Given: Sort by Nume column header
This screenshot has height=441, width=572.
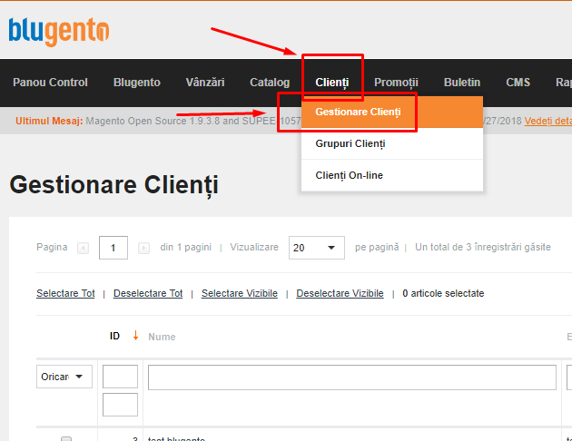Looking at the screenshot, I should (x=162, y=337).
